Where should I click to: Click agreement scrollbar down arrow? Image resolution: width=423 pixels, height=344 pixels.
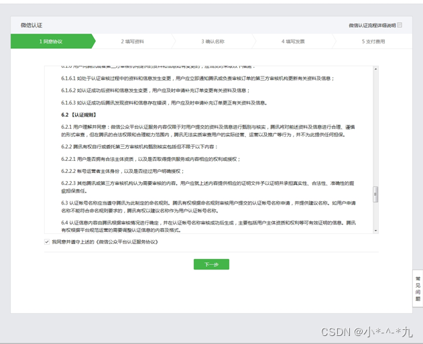coord(375,231)
